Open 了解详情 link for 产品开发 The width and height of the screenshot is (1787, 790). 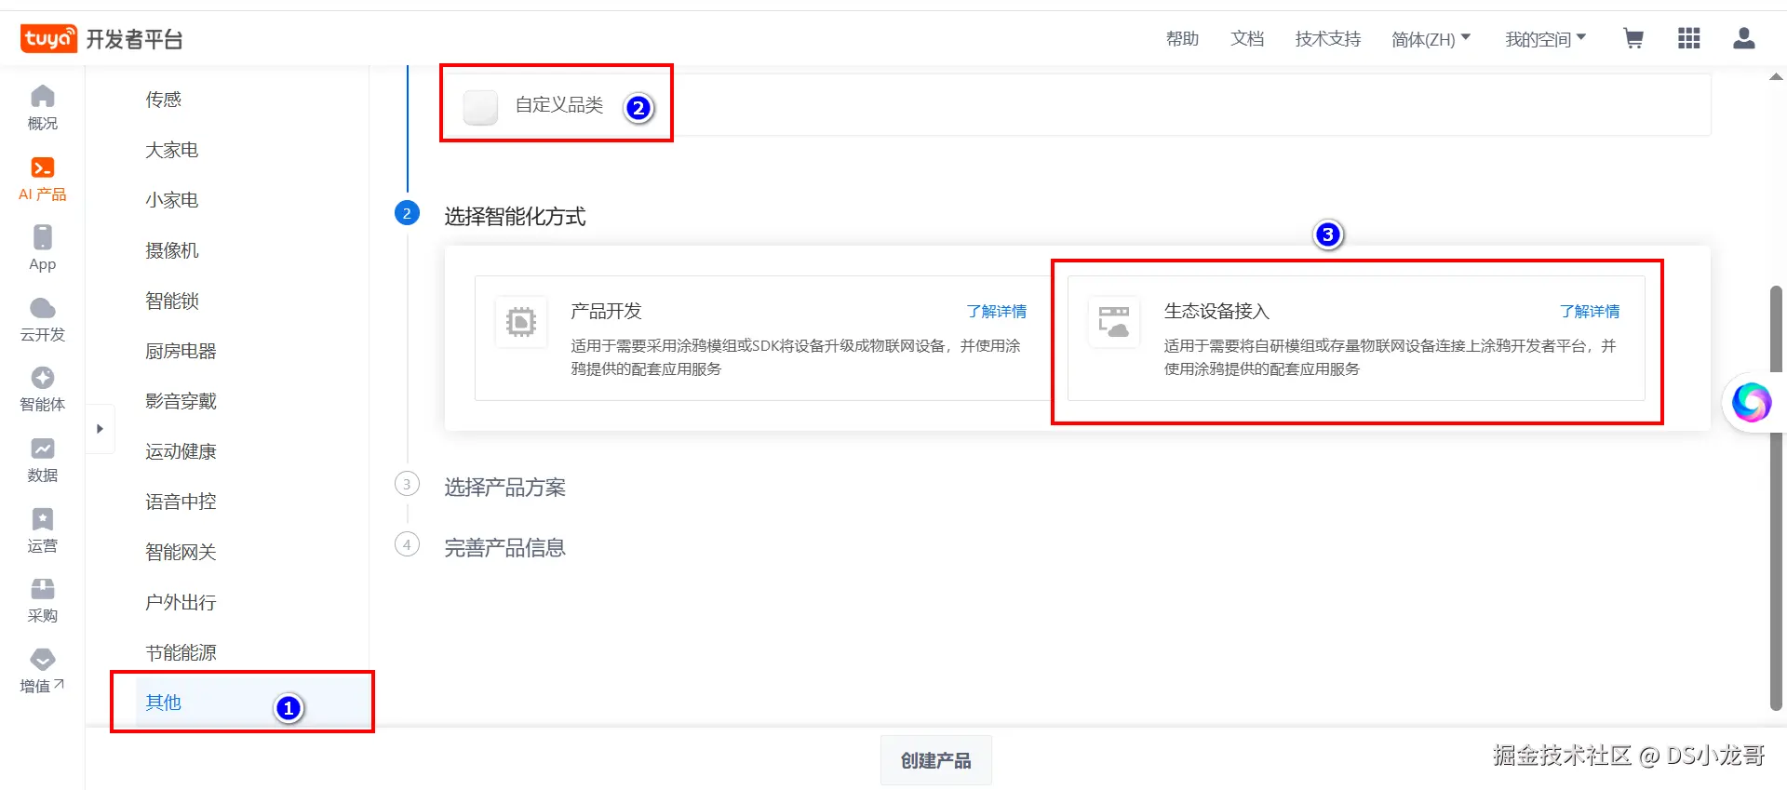point(996,311)
